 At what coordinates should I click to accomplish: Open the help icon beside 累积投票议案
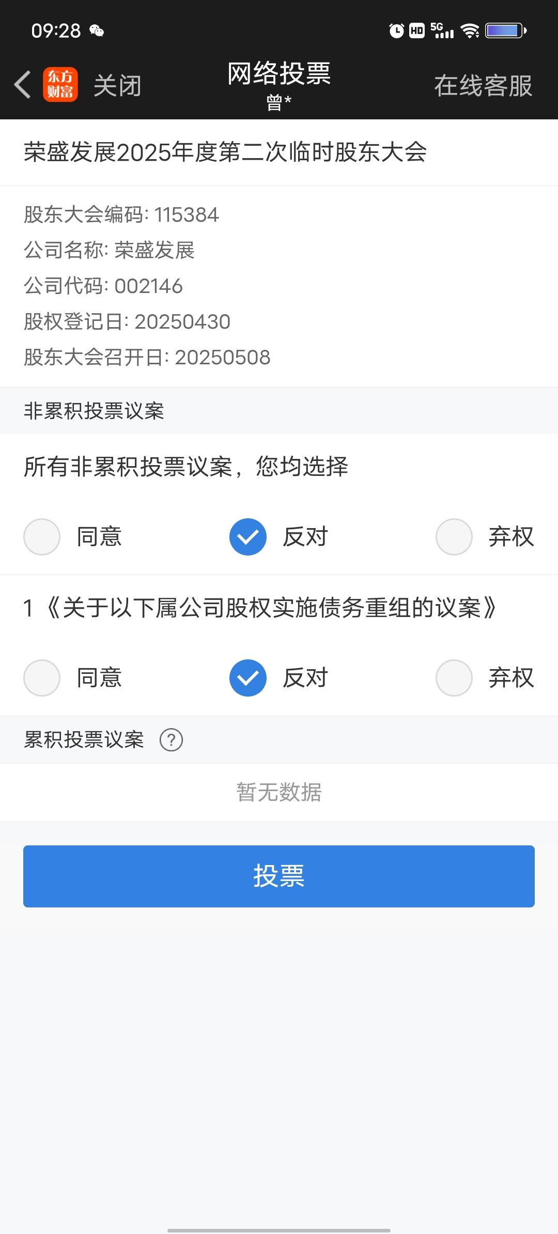tap(171, 740)
